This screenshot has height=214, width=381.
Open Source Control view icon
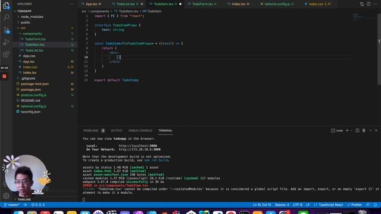pos(7,30)
